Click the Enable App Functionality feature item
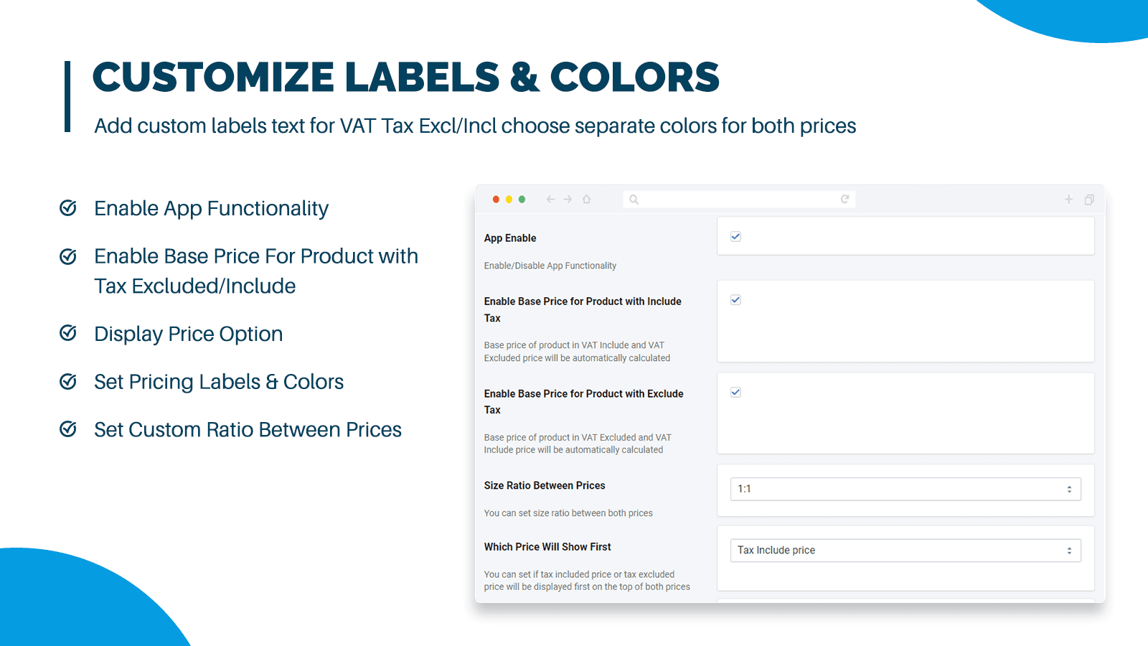This screenshot has height=646, width=1148. pyautogui.click(x=211, y=208)
